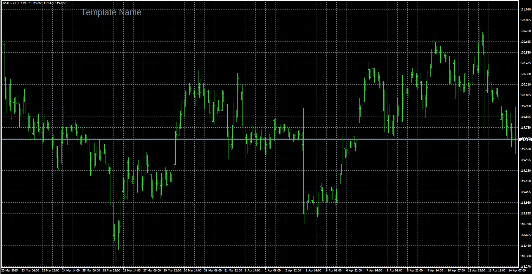Click the 7 Apr 14:00 time label
Screen dimensions: 532x274
tap(374, 271)
